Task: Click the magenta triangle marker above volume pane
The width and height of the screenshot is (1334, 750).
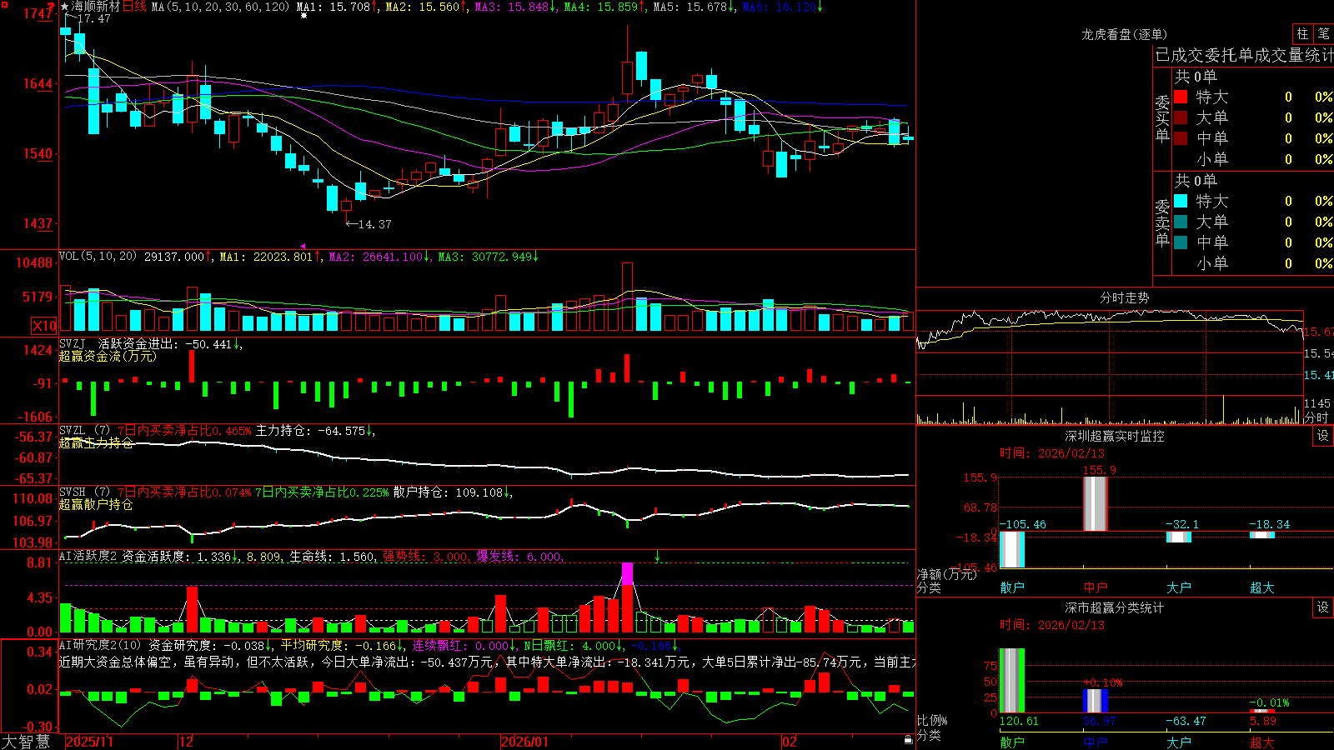Action: pyautogui.click(x=302, y=246)
